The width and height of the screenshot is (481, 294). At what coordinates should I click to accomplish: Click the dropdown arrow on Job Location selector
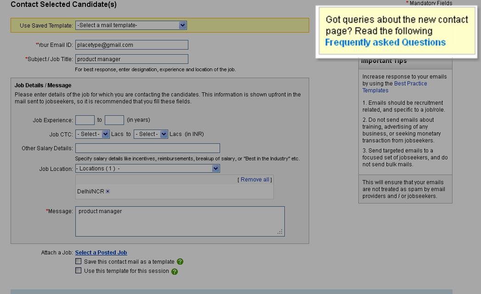point(215,169)
